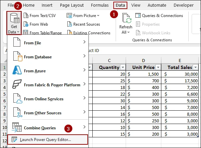The height and width of the screenshot is (148, 201).
Task: Click the Total Sales cell showing 17,500
Action: (180, 81)
